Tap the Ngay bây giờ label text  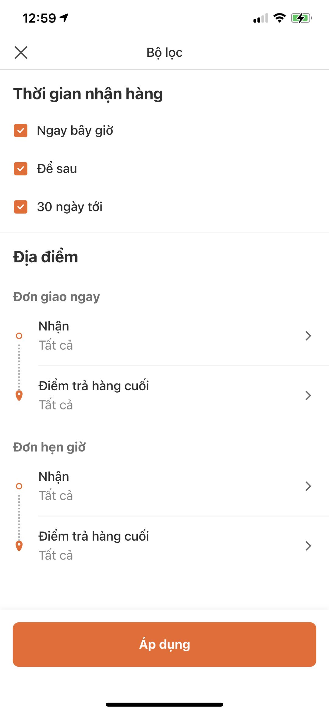[x=75, y=131]
